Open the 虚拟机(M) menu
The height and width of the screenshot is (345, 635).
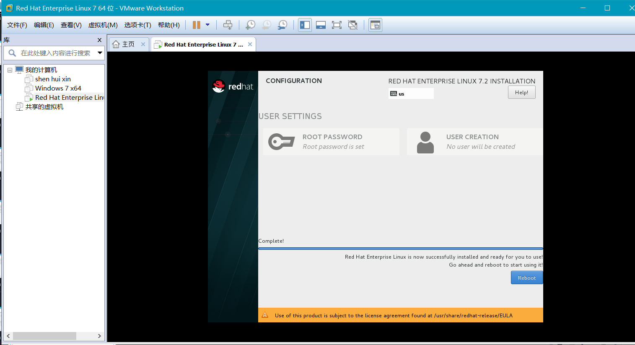pos(103,25)
